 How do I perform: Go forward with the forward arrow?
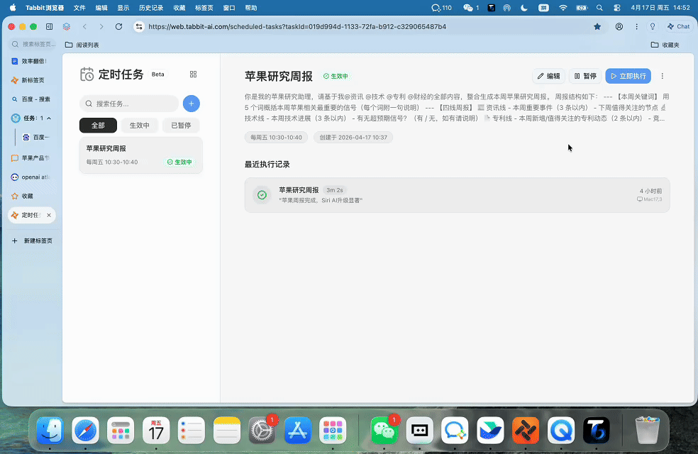pos(101,27)
